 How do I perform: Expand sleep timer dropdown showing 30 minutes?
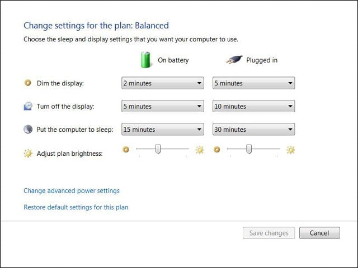pyautogui.click(x=253, y=129)
